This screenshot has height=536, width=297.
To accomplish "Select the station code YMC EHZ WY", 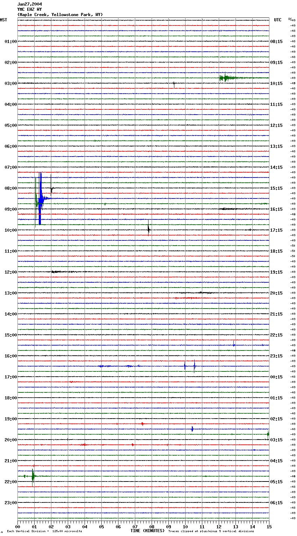I will [30, 9].
